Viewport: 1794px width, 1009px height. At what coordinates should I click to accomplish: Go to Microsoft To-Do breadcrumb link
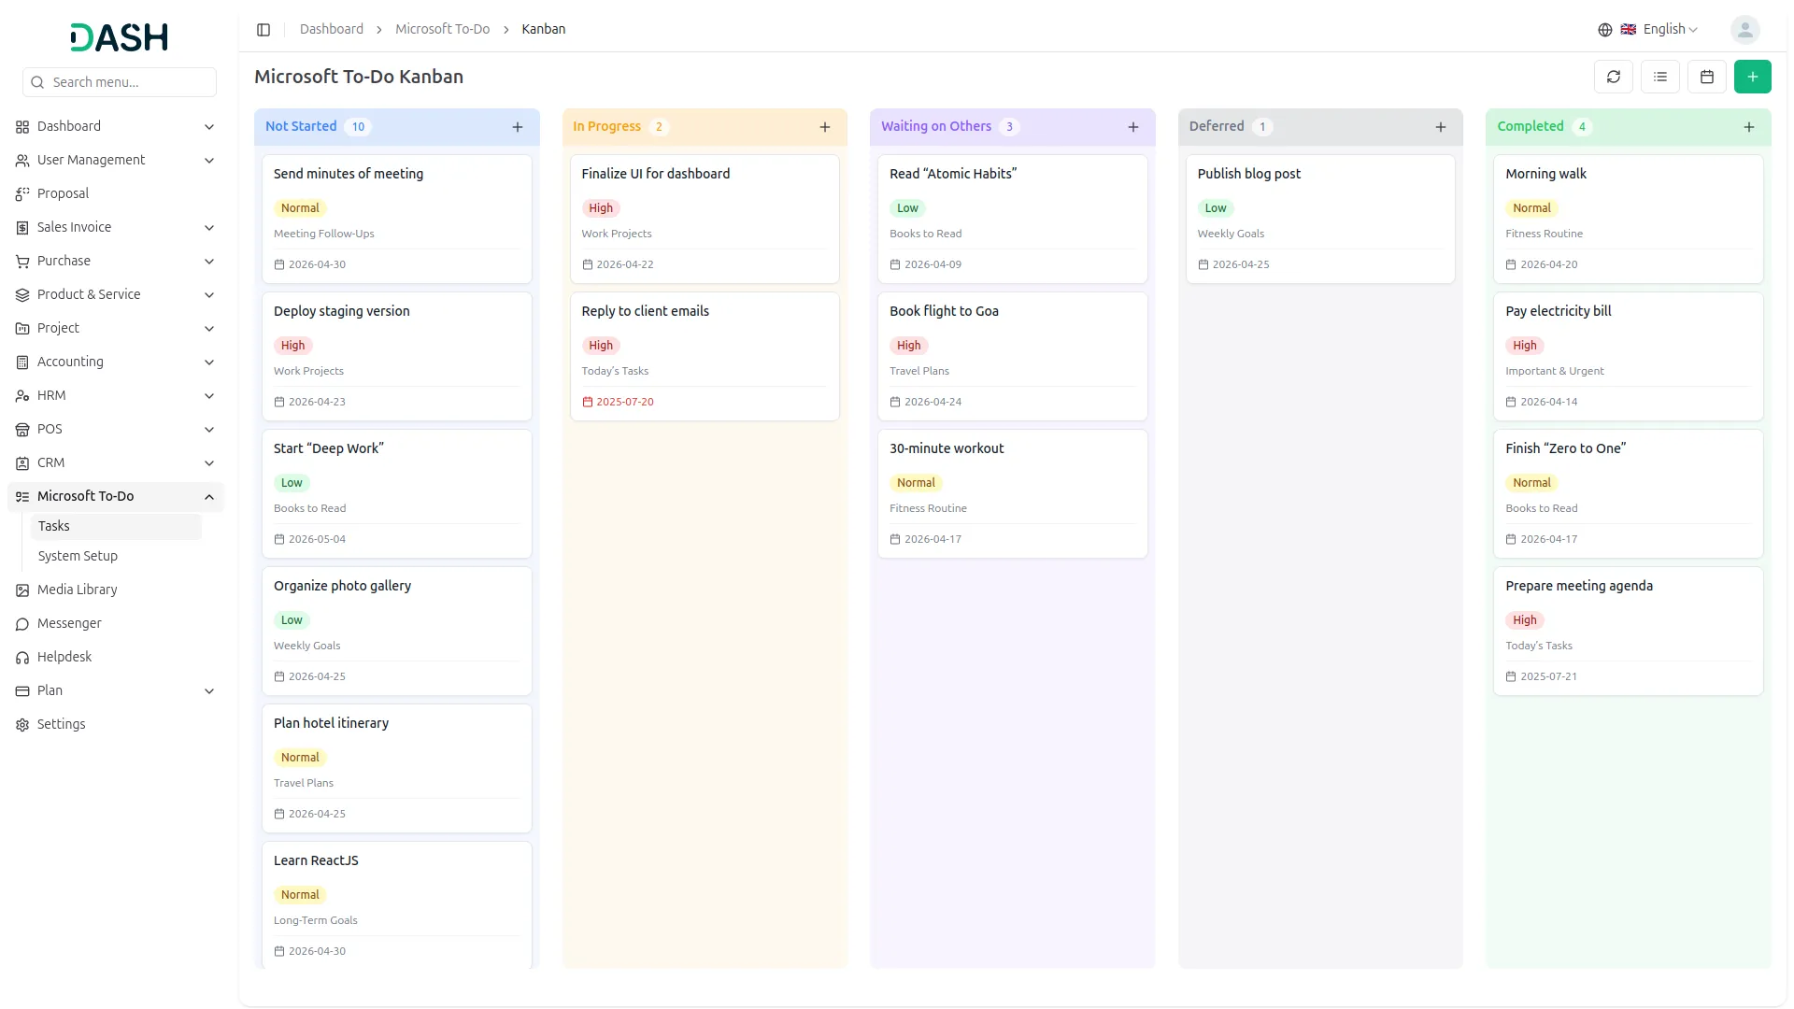tap(442, 29)
